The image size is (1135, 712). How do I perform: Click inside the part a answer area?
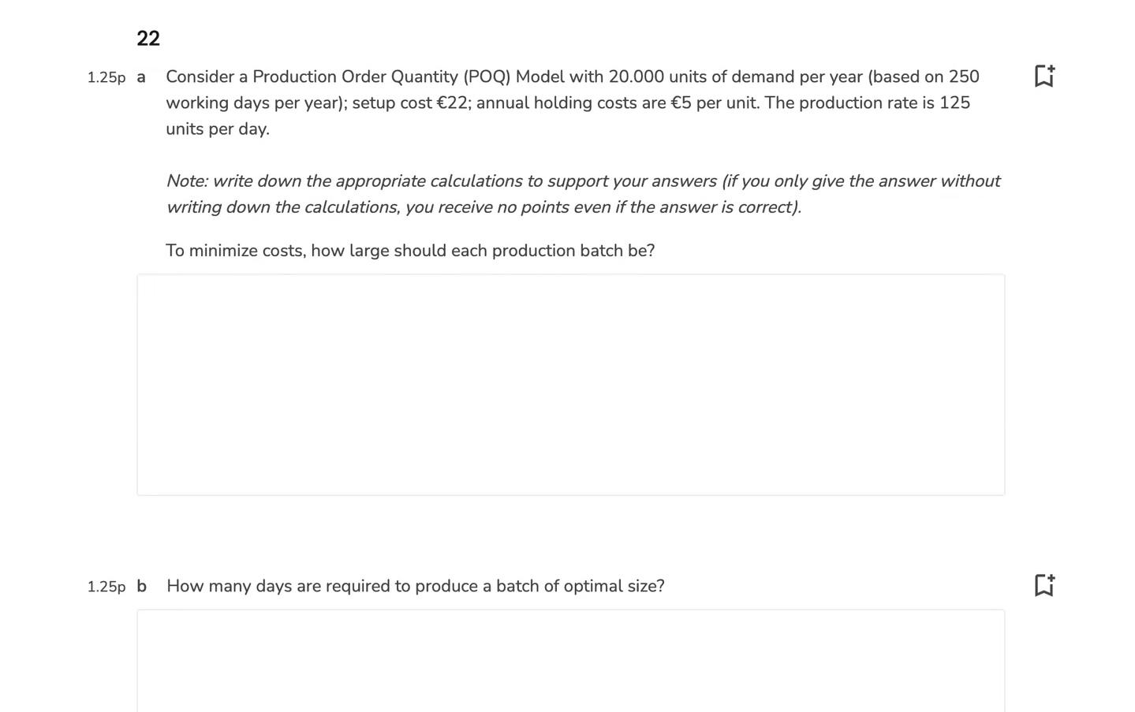570,384
